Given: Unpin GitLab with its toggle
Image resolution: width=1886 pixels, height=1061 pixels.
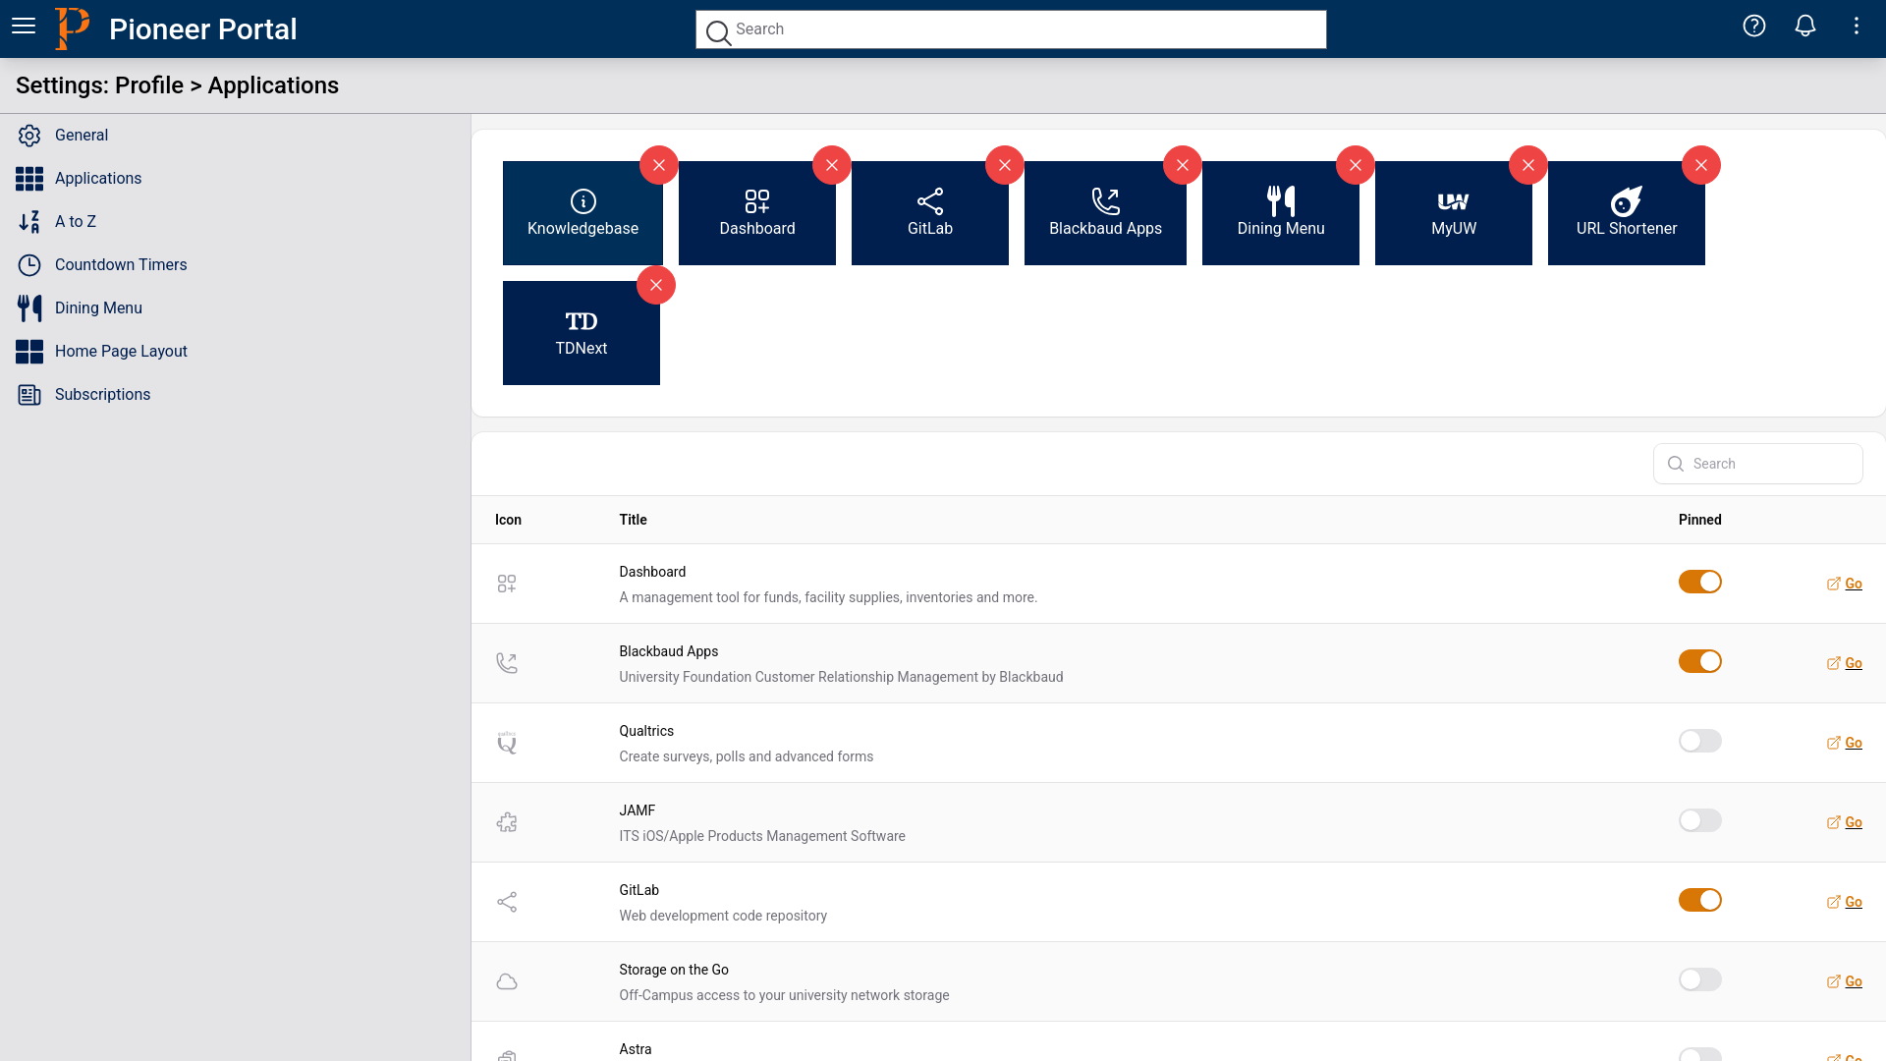Looking at the screenshot, I should (x=1700, y=900).
